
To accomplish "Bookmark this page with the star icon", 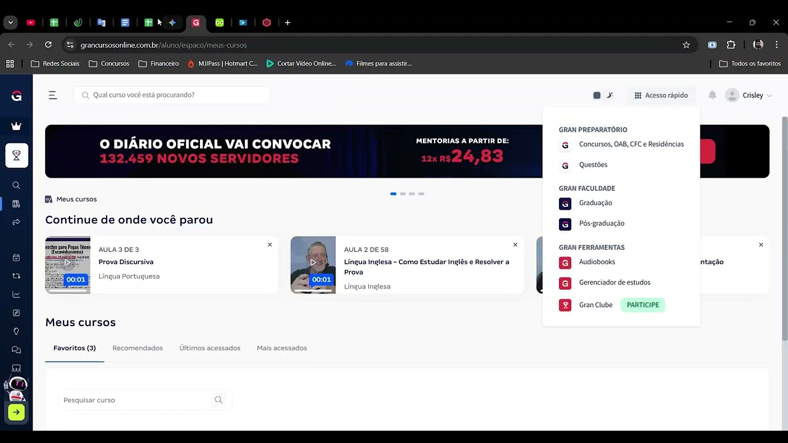I will point(686,45).
